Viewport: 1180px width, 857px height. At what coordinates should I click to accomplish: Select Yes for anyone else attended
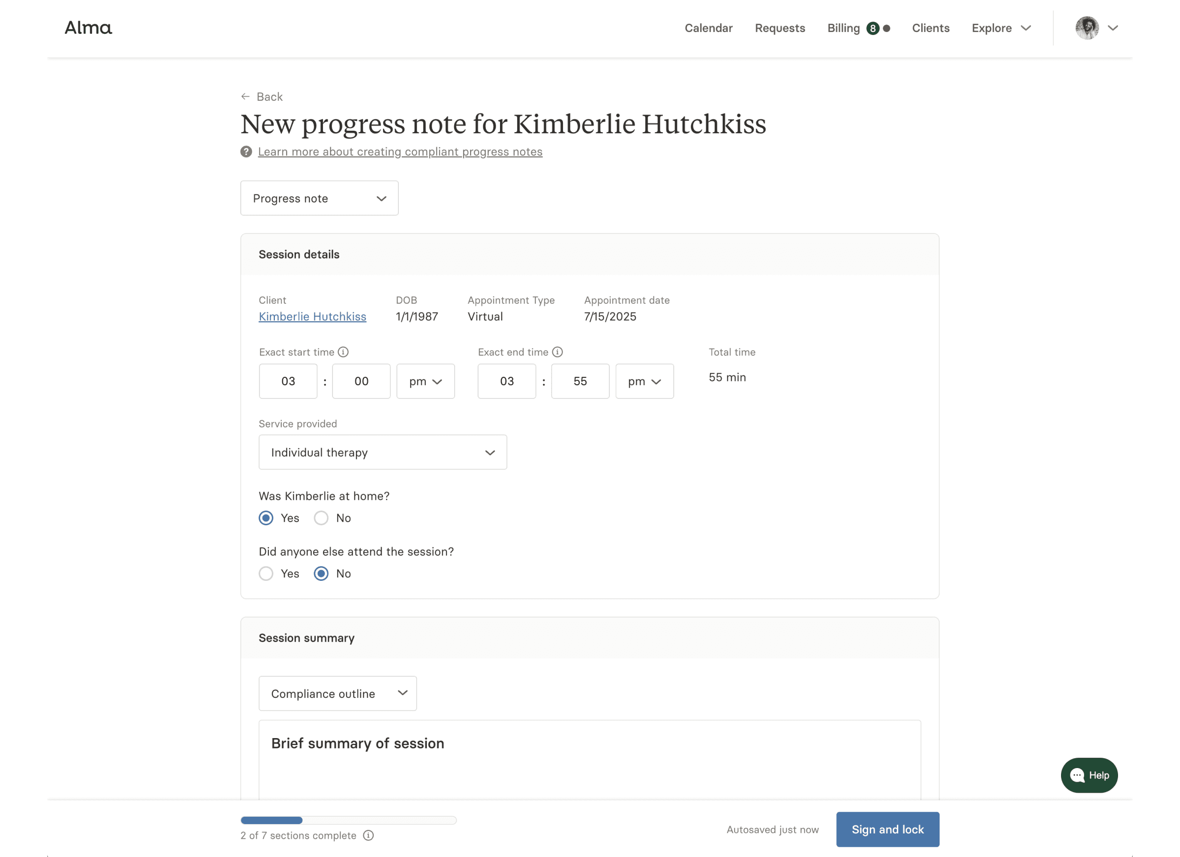click(x=266, y=573)
